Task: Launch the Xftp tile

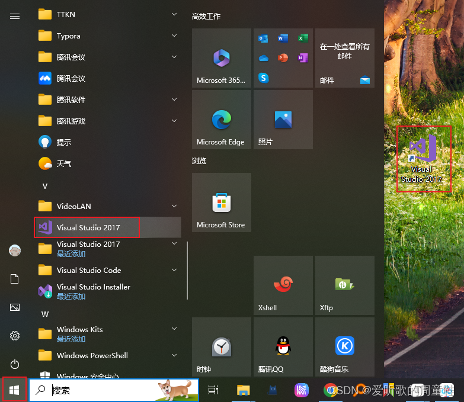Action: 345,285
